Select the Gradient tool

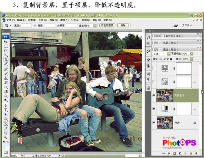5,91
